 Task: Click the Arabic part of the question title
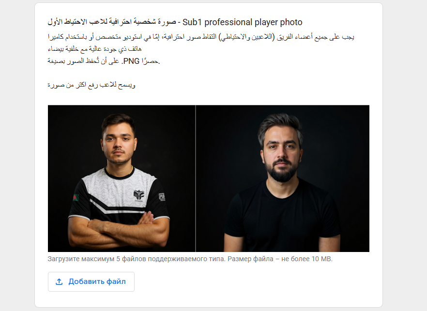[x=112, y=22]
